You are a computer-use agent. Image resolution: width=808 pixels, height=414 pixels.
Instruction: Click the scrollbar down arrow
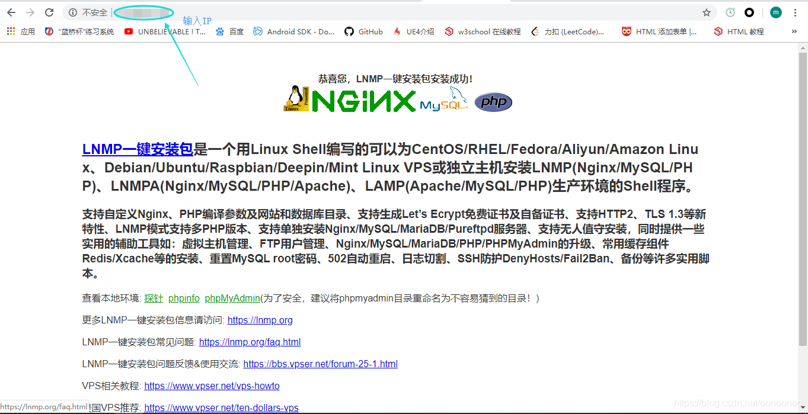[803, 409]
